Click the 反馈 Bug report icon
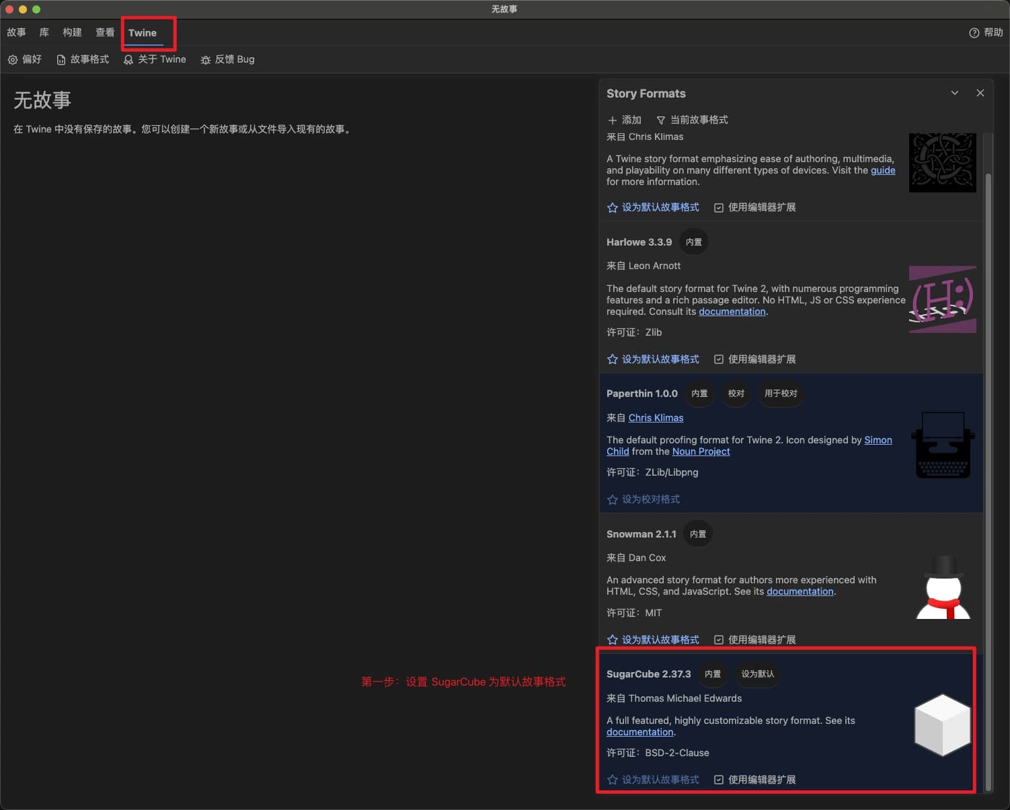1010x810 pixels. pos(206,60)
